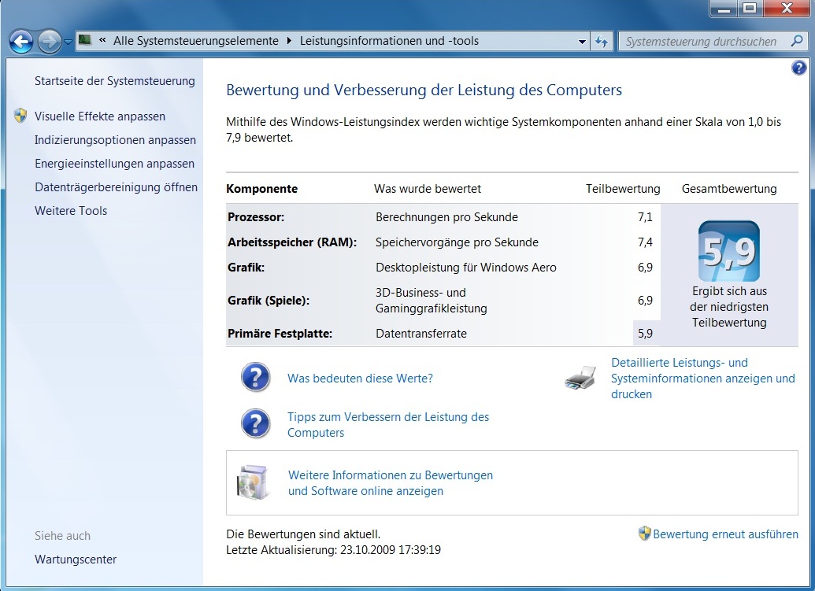Screen dimensions: 815x591
Task: Click the Gesamtbewertung column header
Action: coord(729,189)
